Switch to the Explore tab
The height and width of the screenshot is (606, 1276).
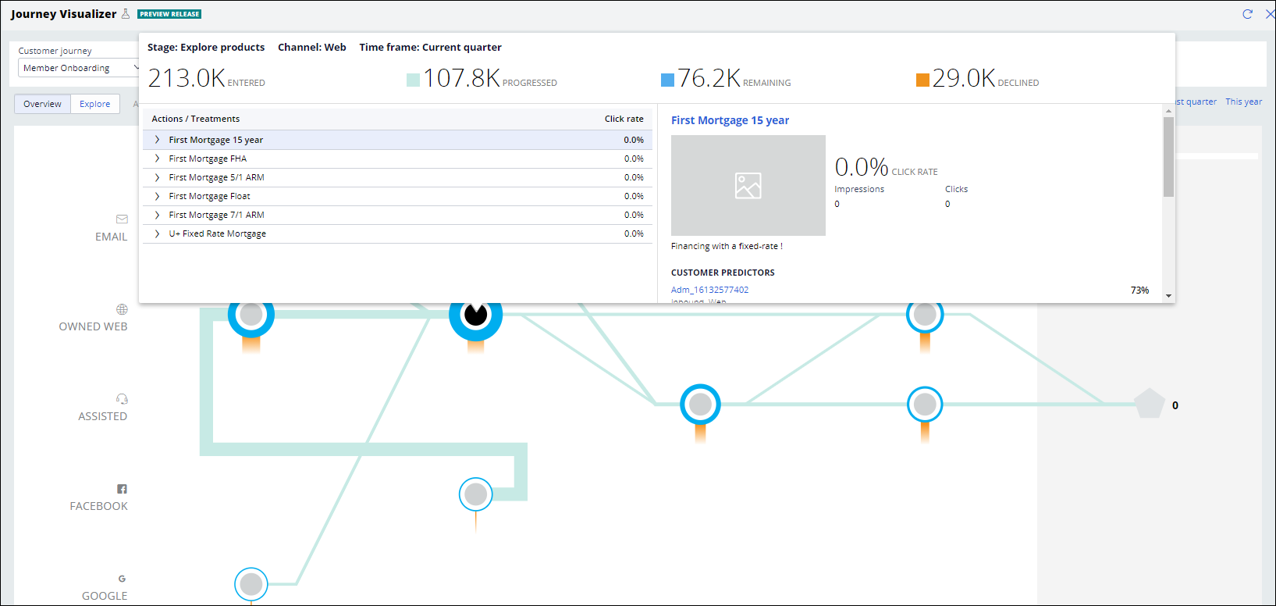(x=95, y=104)
